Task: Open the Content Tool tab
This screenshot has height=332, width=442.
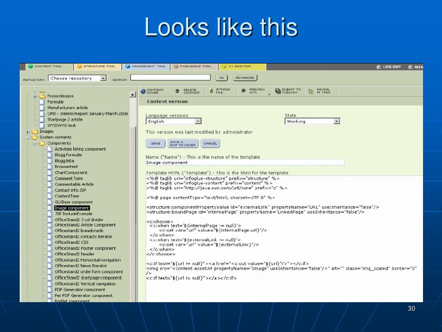Action: (49, 67)
